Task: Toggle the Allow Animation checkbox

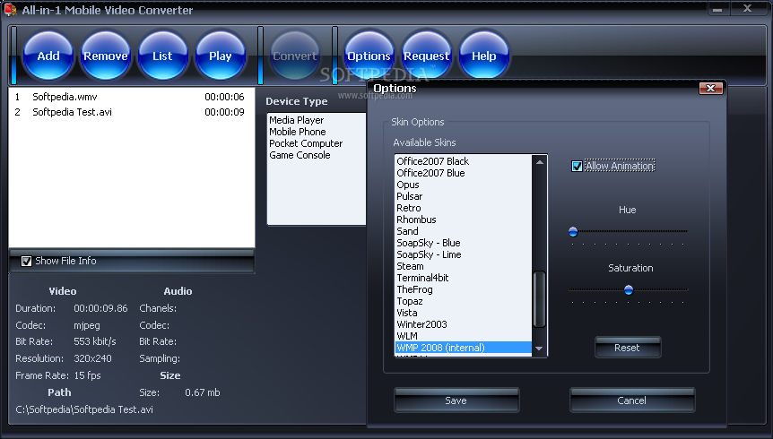Action: (577, 166)
